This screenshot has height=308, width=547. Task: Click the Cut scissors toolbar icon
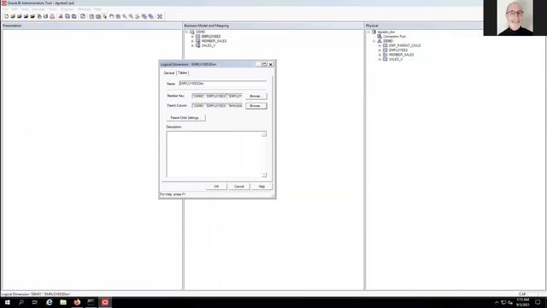(61, 16)
